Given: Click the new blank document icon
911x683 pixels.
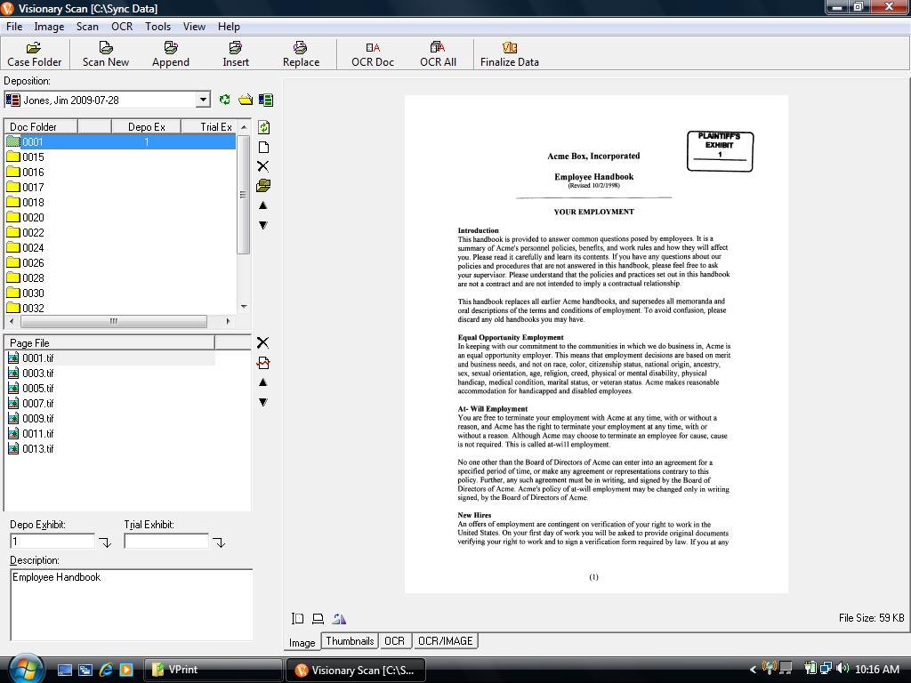Looking at the screenshot, I should click(263, 147).
